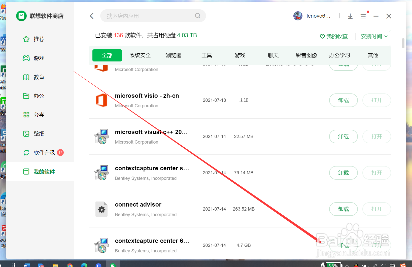Image resolution: width=412 pixels, height=267 pixels.
Task: Click the connect advisor title
Action: [x=138, y=205]
